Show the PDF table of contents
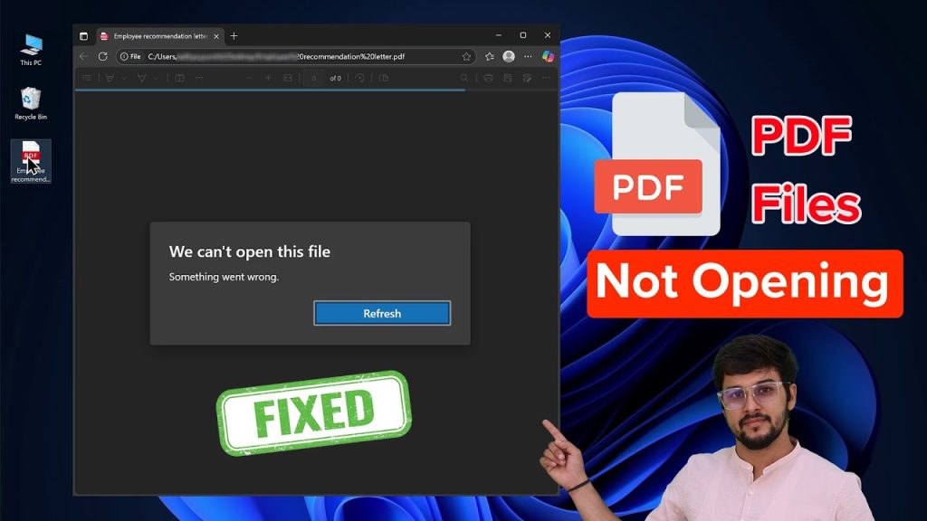Screen dimensions: 927x521 coord(87,78)
